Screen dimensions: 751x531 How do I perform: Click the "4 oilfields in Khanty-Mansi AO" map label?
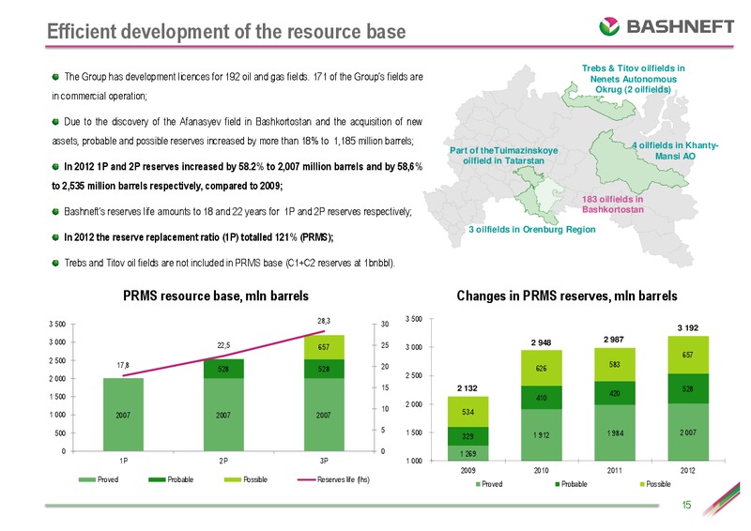(675, 150)
